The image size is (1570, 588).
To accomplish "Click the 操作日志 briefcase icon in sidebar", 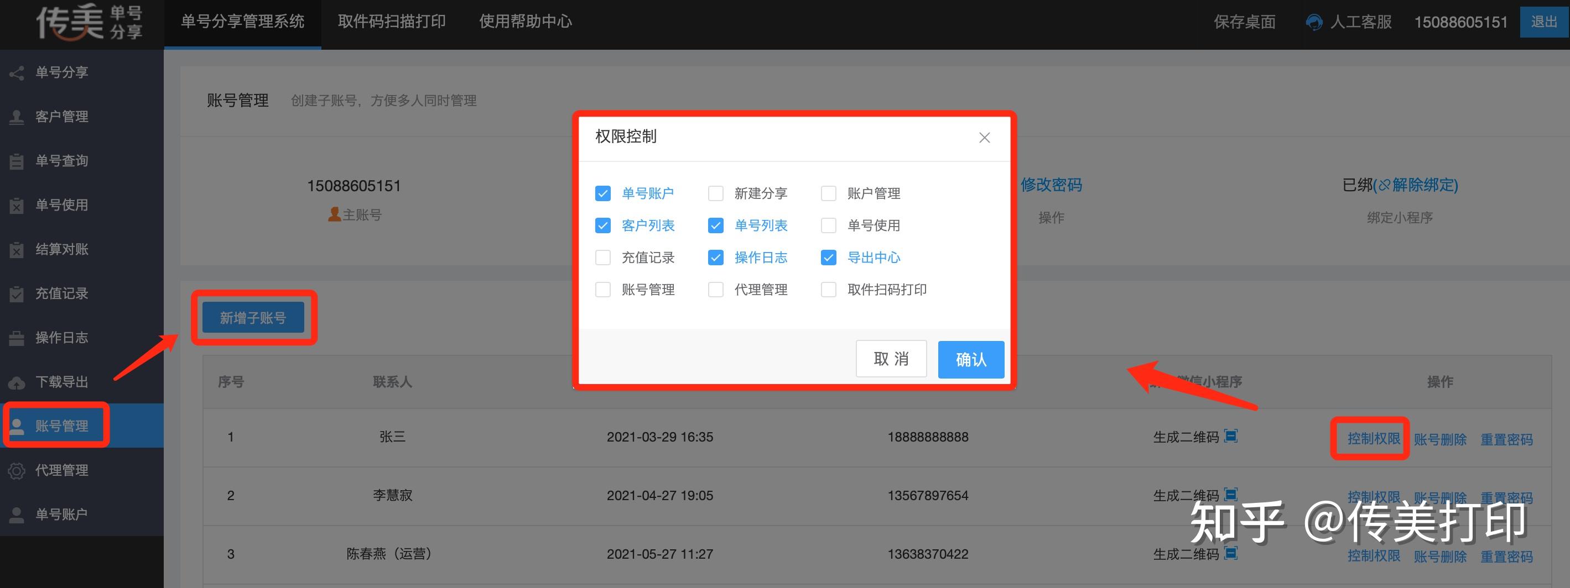I will click(x=17, y=338).
